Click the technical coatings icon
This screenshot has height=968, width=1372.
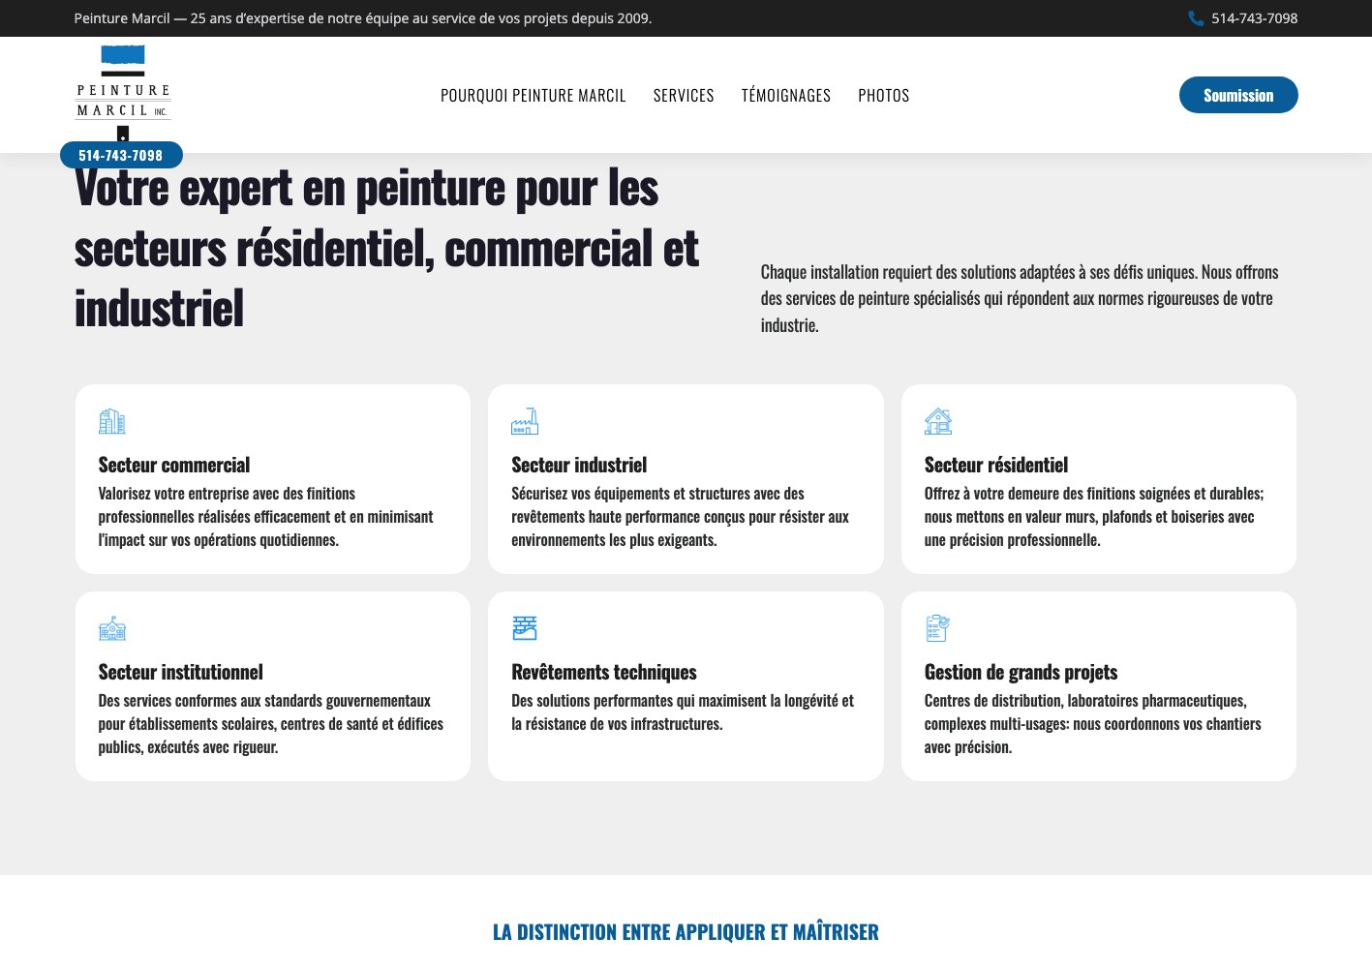point(525,628)
